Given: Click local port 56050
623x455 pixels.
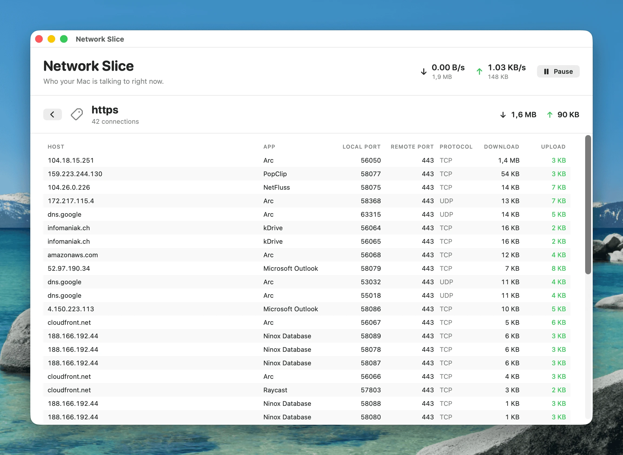Looking at the screenshot, I should (x=370, y=160).
